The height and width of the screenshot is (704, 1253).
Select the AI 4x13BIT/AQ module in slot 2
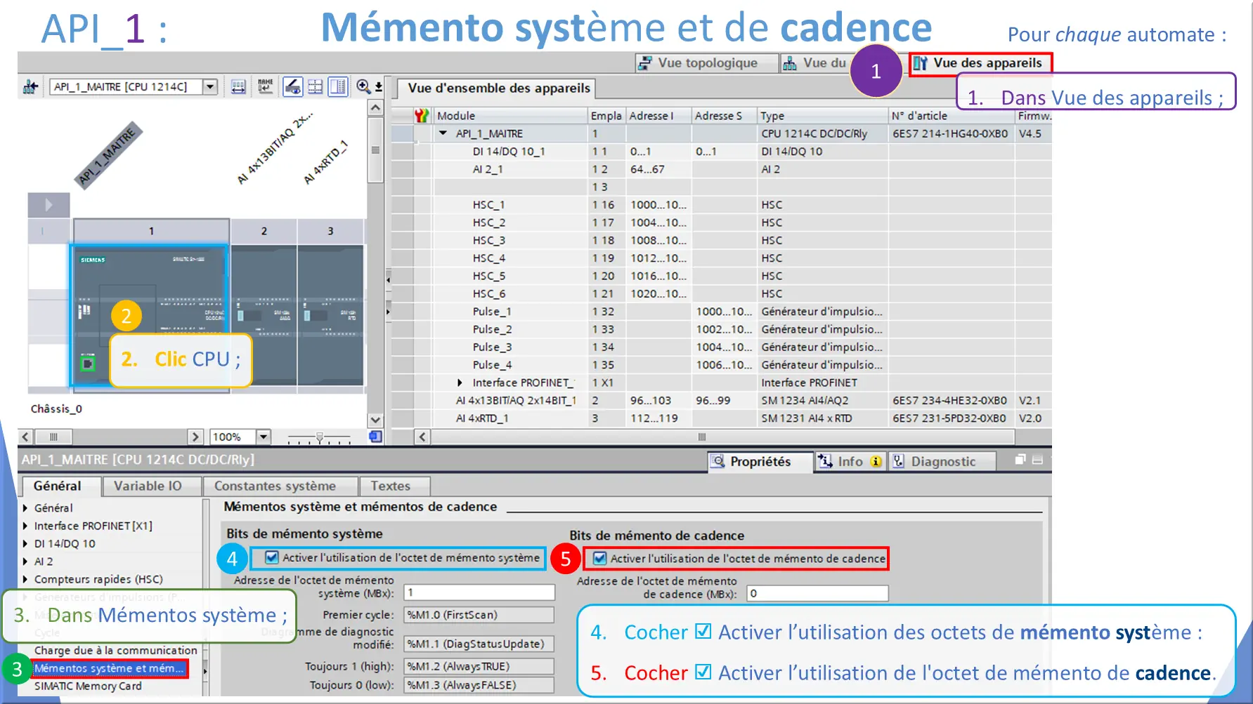click(264, 314)
